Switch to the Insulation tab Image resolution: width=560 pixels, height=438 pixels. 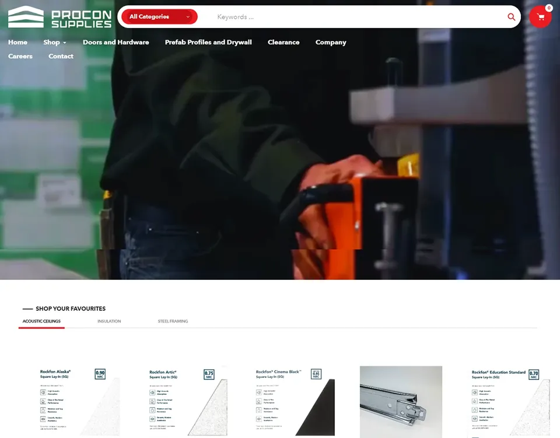coord(109,321)
